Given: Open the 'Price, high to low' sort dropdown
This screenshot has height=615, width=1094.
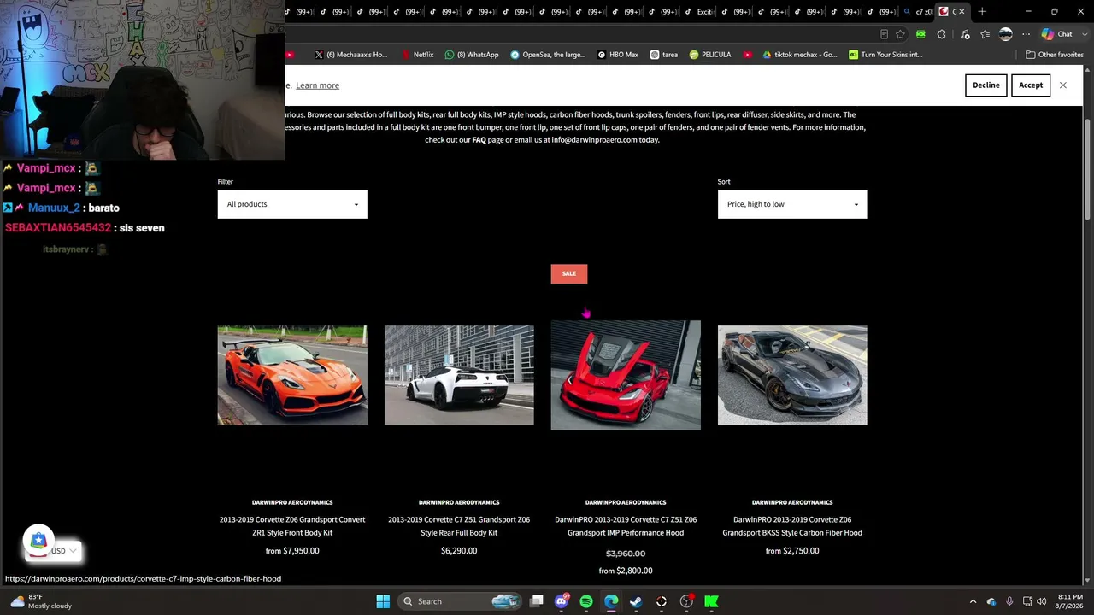Looking at the screenshot, I should pos(792,204).
